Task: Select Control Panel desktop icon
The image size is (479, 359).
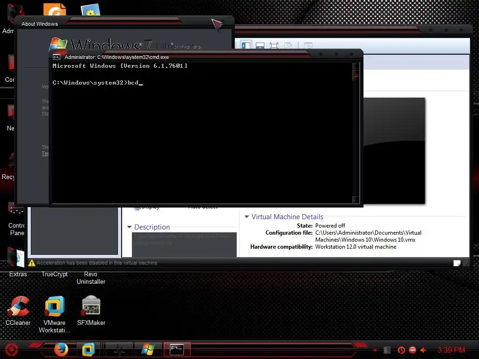Action: coord(16,219)
